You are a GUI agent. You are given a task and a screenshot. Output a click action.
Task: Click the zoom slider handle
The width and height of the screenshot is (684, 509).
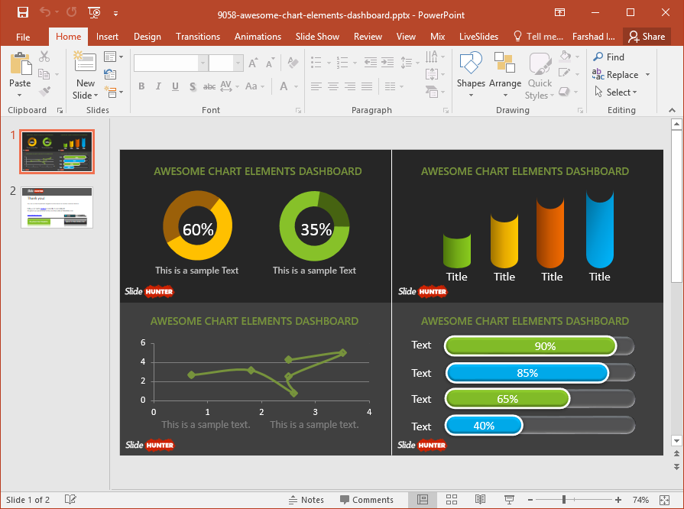(564, 500)
